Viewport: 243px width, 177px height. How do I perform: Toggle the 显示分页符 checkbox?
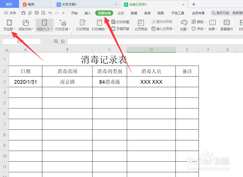pyautogui.click(x=153, y=22)
